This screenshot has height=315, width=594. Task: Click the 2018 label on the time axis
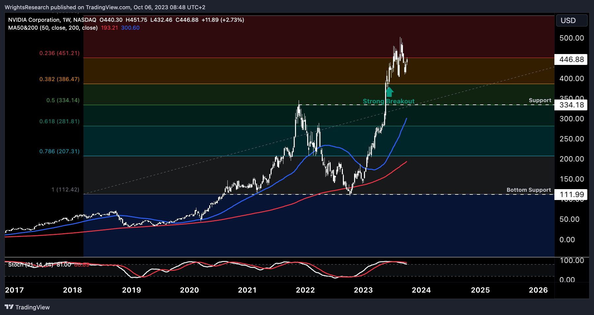pyautogui.click(x=73, y=290)
